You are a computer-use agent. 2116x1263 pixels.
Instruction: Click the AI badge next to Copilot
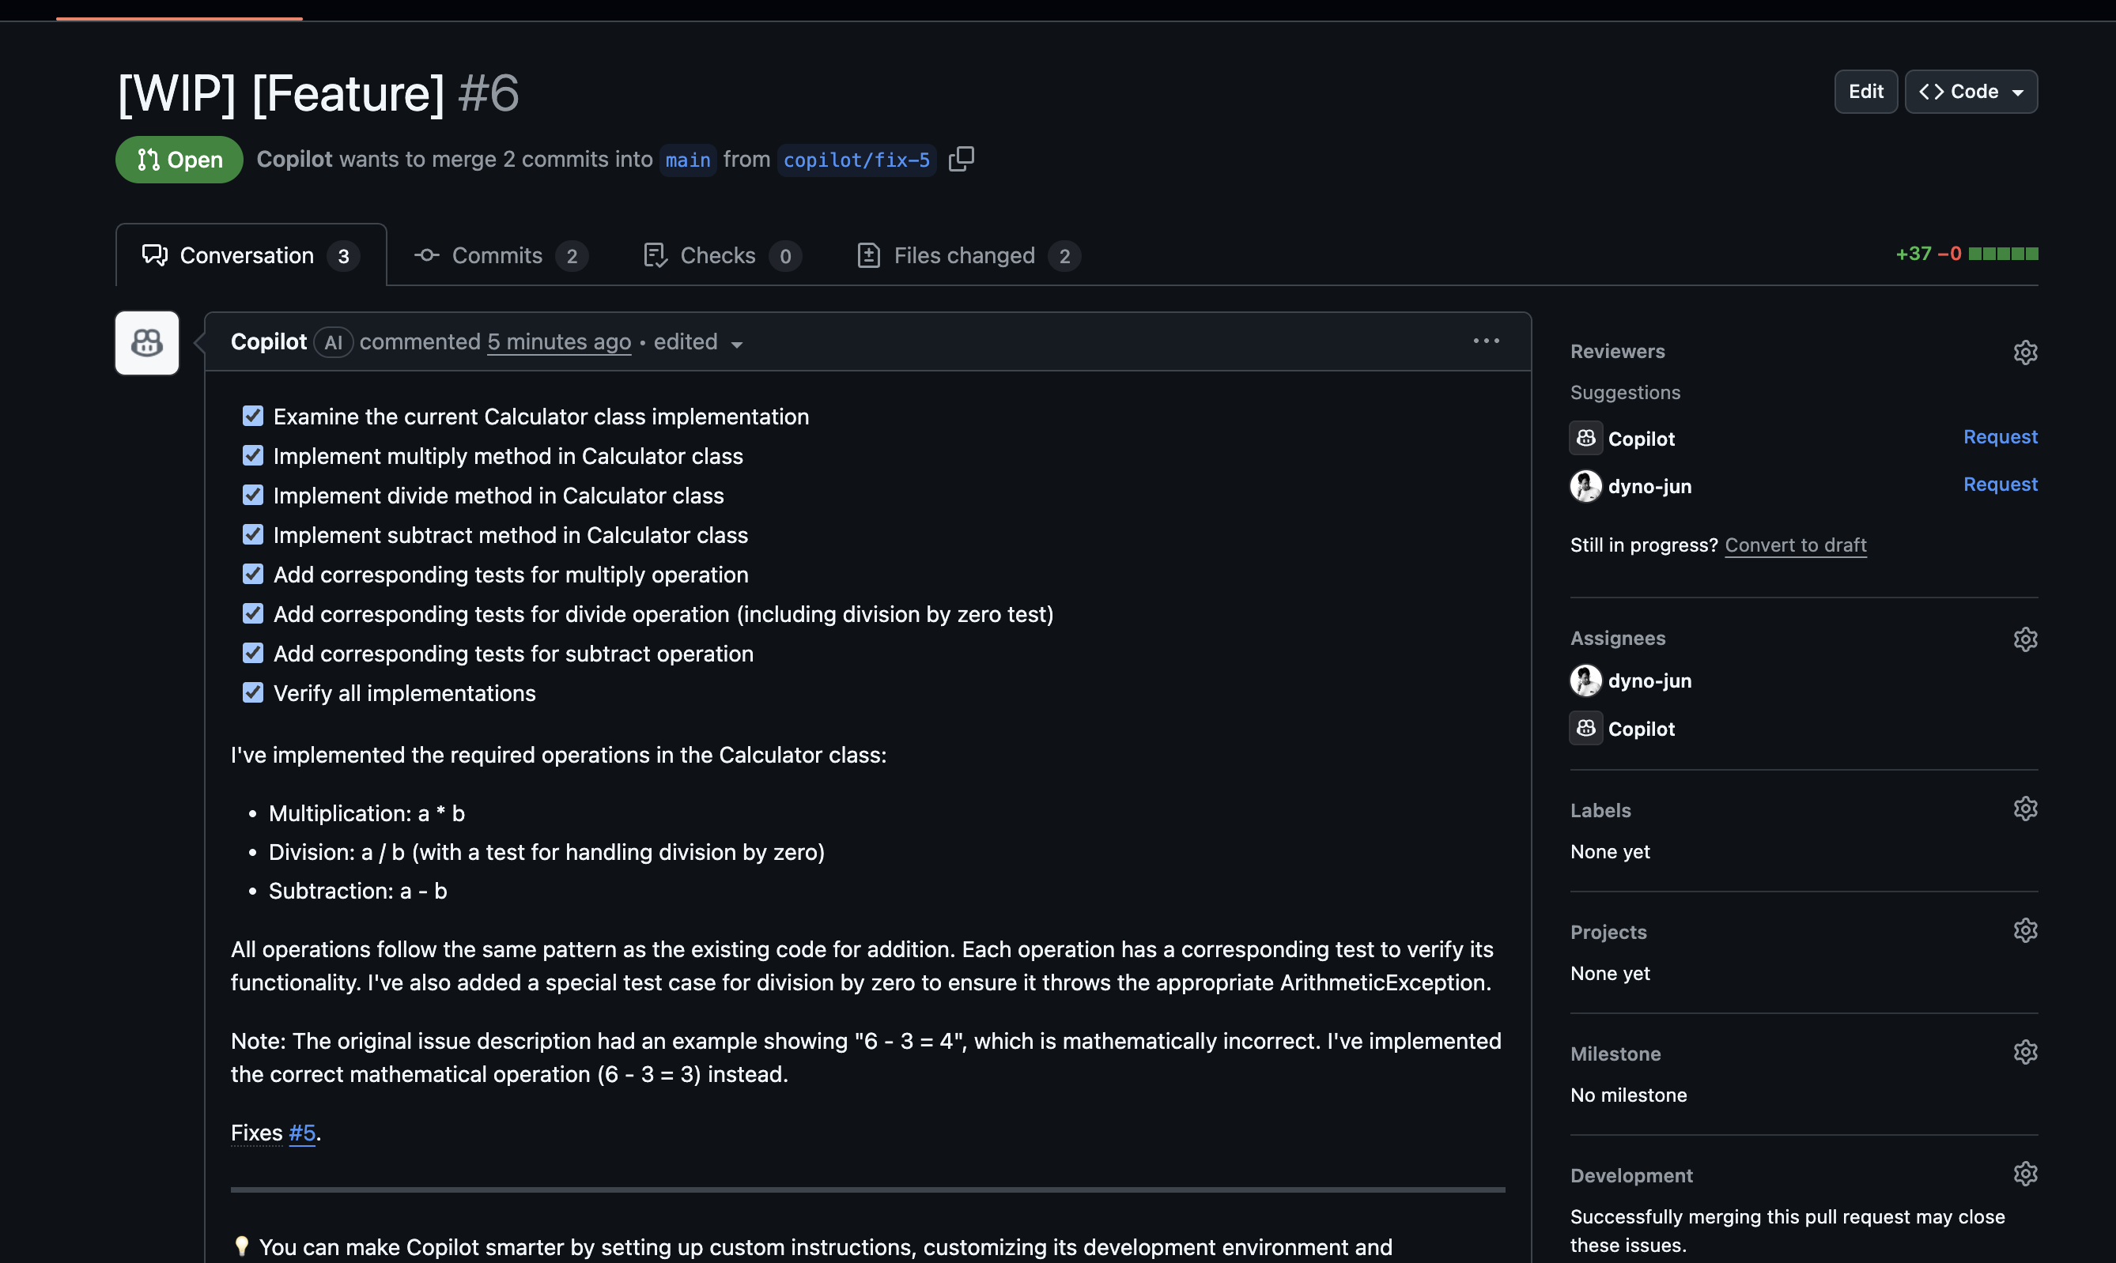tap(333, 342)
